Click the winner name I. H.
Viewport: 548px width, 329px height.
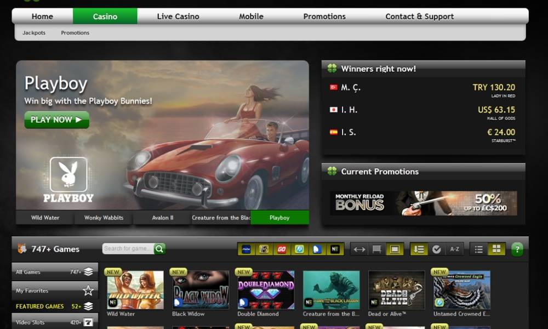[x=349, y=110]
